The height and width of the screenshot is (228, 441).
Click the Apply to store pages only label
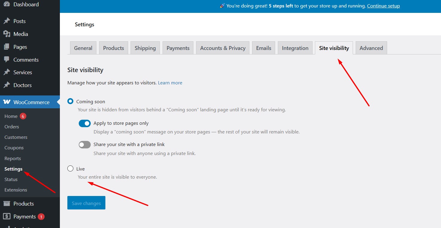click(x=121, y=123)
